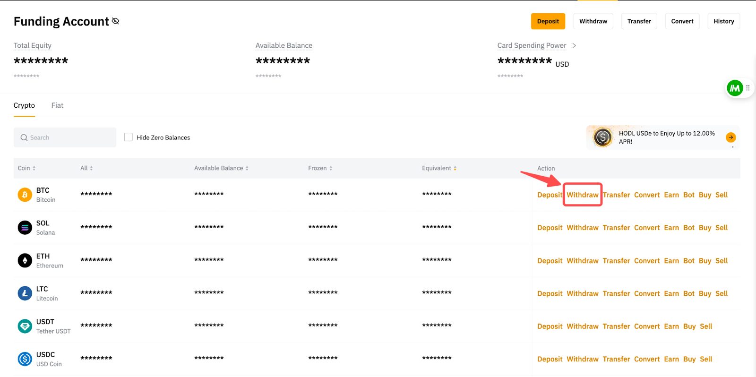Click the USD Coin icon
The width and height of the screenshot is (756, 377).
(25, 359)
